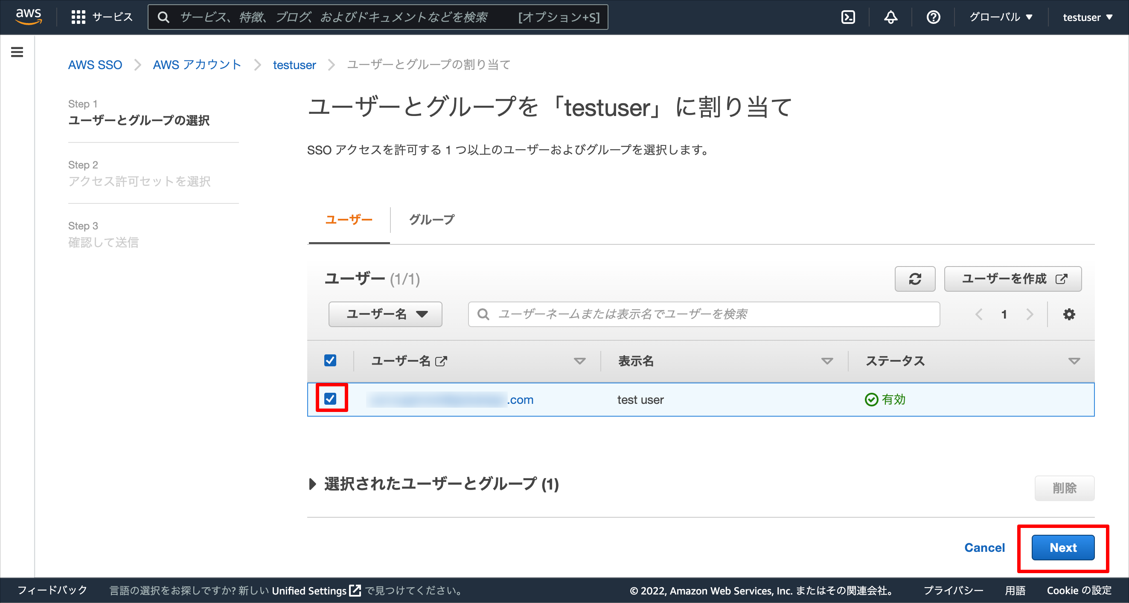Switch to the グループ tab

click(432, 219)
